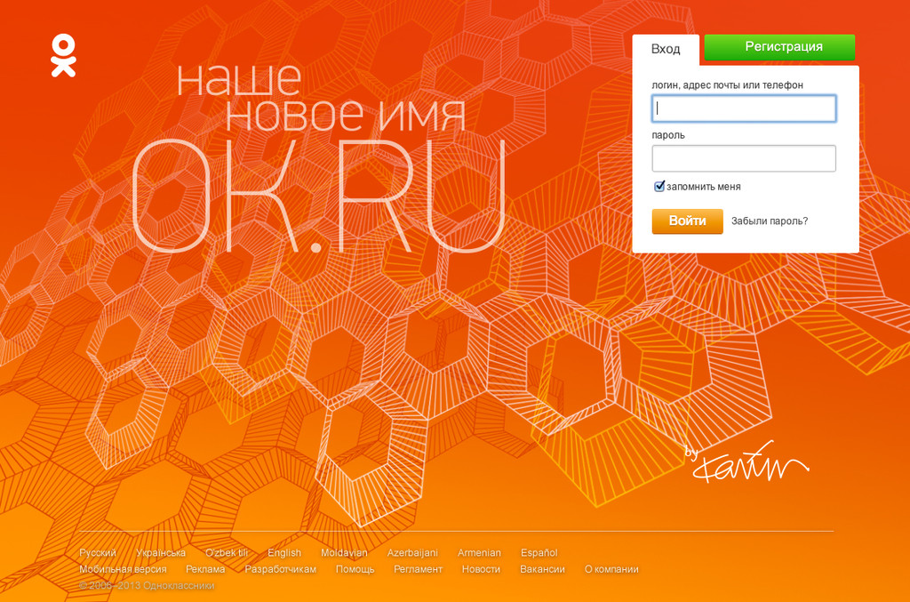
Task: Open the Регистрация tab
Action: coord(779,47)
